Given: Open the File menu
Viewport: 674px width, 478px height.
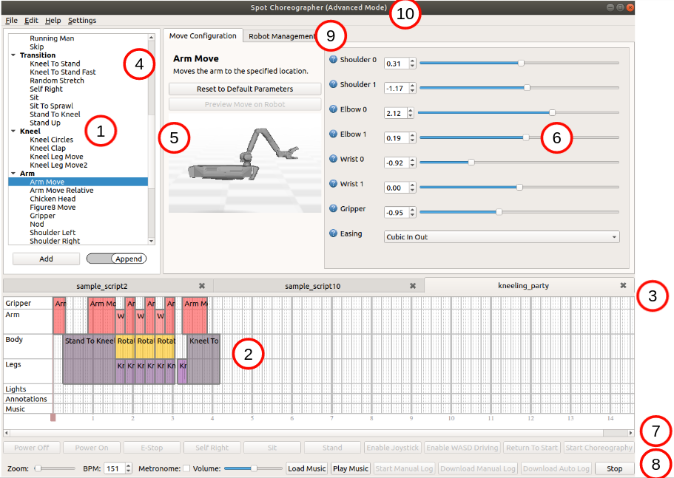Looking at the screenshot, I should click(11, 20).
